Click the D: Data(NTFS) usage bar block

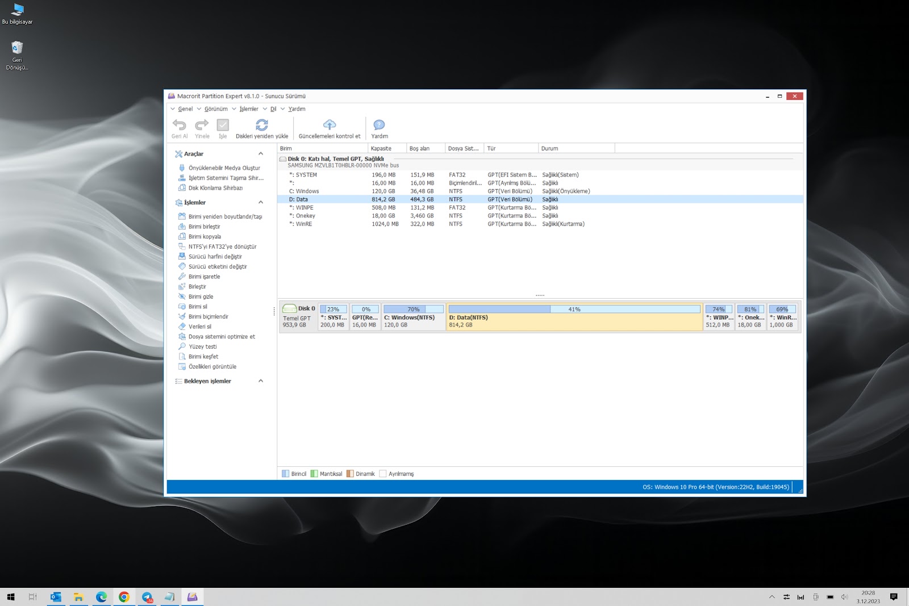[x=574, y=317]
